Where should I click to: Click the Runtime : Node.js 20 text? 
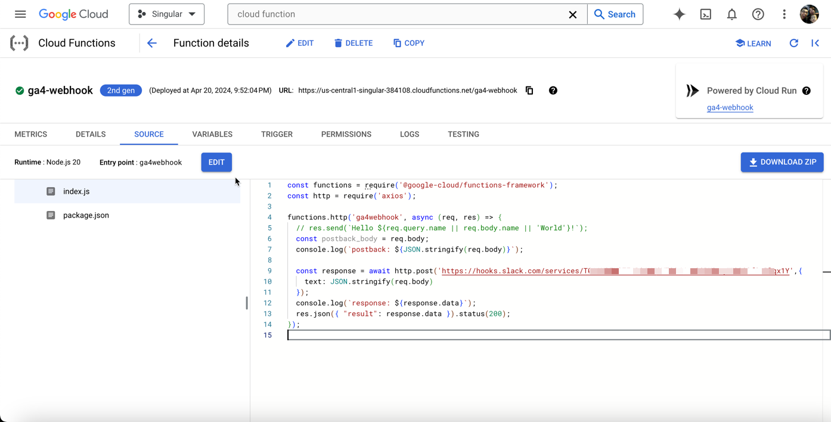pyautogui.click(x=47, y=162)
